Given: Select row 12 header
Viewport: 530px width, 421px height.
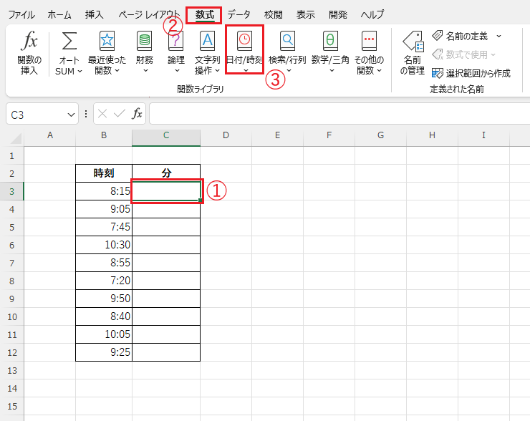Looking at the screenshot, I should point(12,352).
